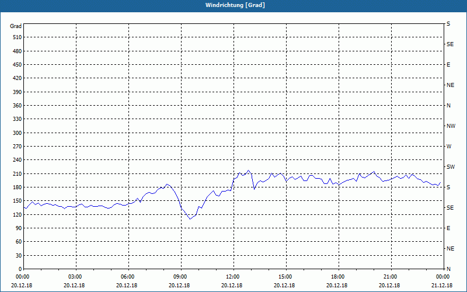Screen dimensions: 467x292
Task: Click the 03:00 time axis label
Action: pos(76,277)
